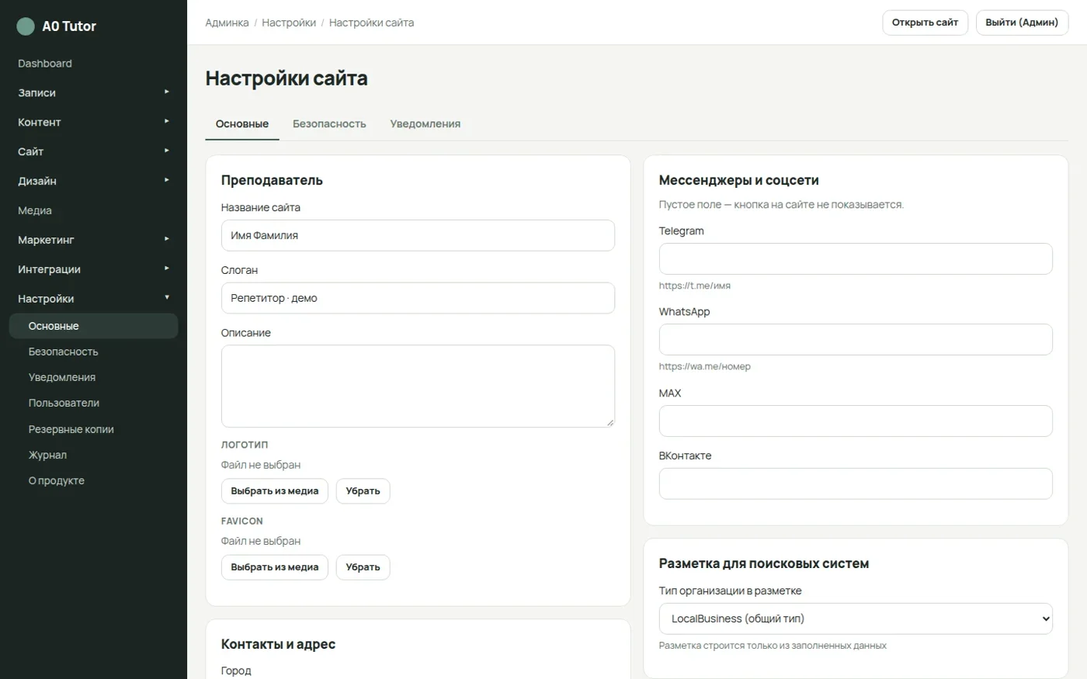Collapse the Настройки sidebar section

(x=93, y=299)
